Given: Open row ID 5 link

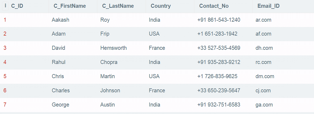Looking at the screenshot, I should click(5, 76).
